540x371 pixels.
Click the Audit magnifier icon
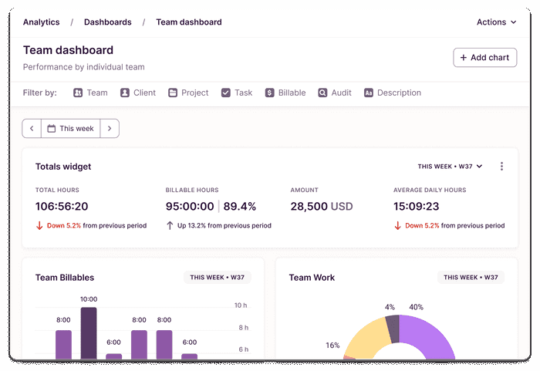(x=322, y=93)
